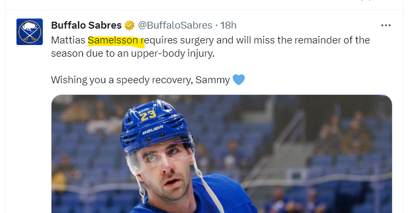Click the dot separator before 18h
This screenshot has width=418, height=213.
216,25
